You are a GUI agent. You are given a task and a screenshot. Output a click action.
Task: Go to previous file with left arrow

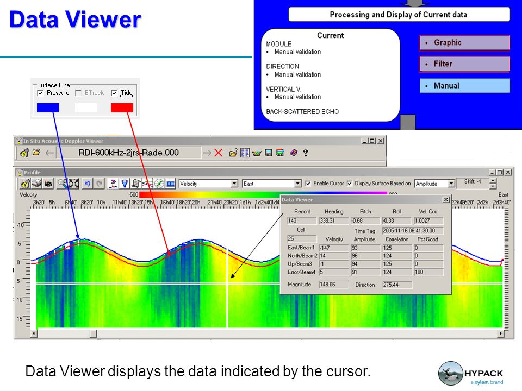pos(49,153)
